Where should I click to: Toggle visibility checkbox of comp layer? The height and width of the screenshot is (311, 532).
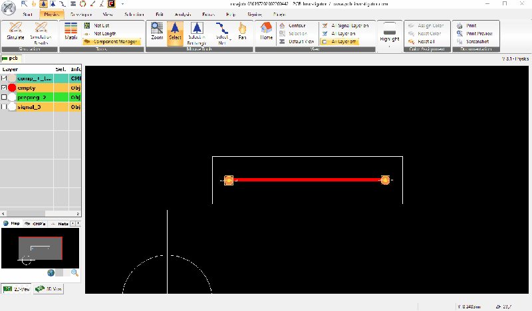pos(4,78)
